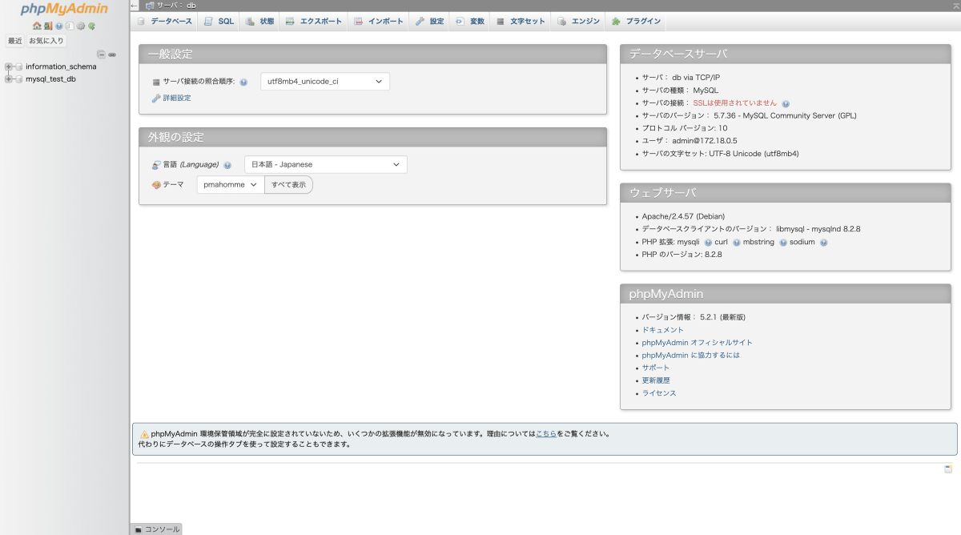This screenshot has width=961, height=535.
Task: Click the database icon beside mysql_test_db
Action: tap(19, 79)
